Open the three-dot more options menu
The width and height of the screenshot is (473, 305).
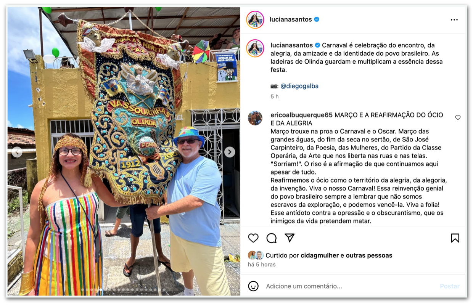click(x=454, y=20)
